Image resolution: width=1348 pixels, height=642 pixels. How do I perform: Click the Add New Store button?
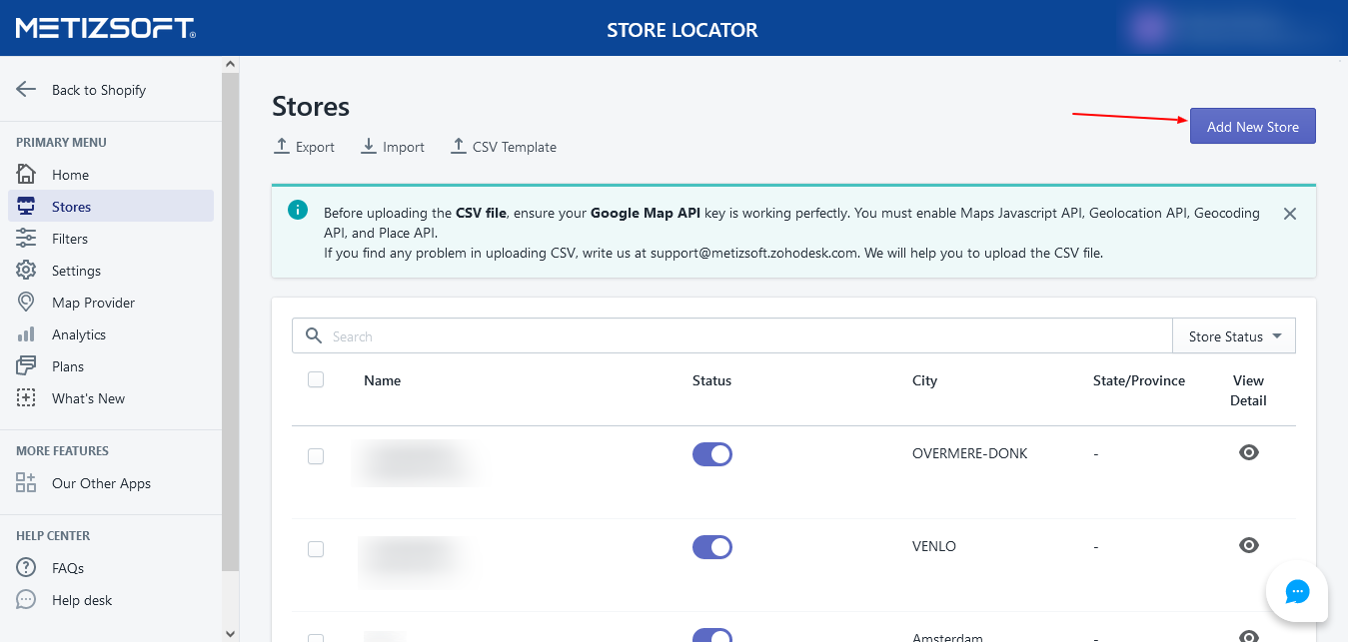point(1252,127)
